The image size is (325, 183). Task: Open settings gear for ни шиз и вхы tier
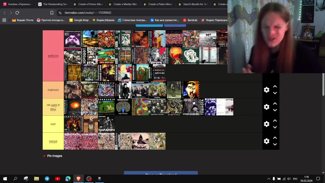(266, 107)
